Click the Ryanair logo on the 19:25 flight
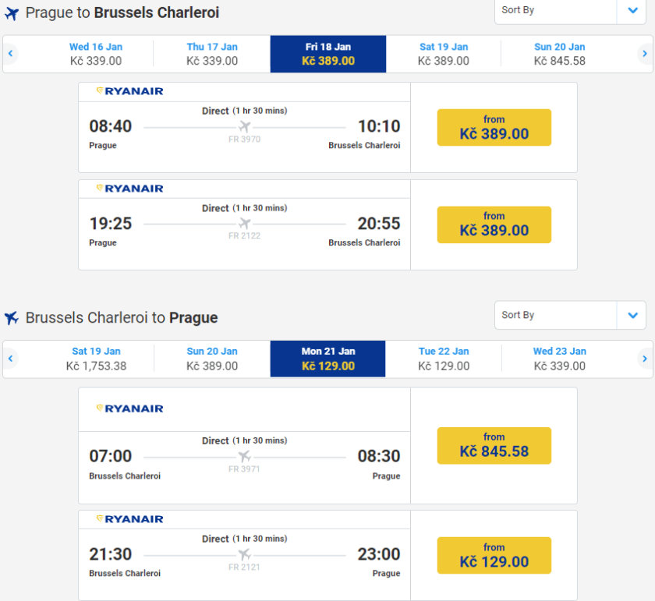The image size is (655, 601). pos(129,189)
